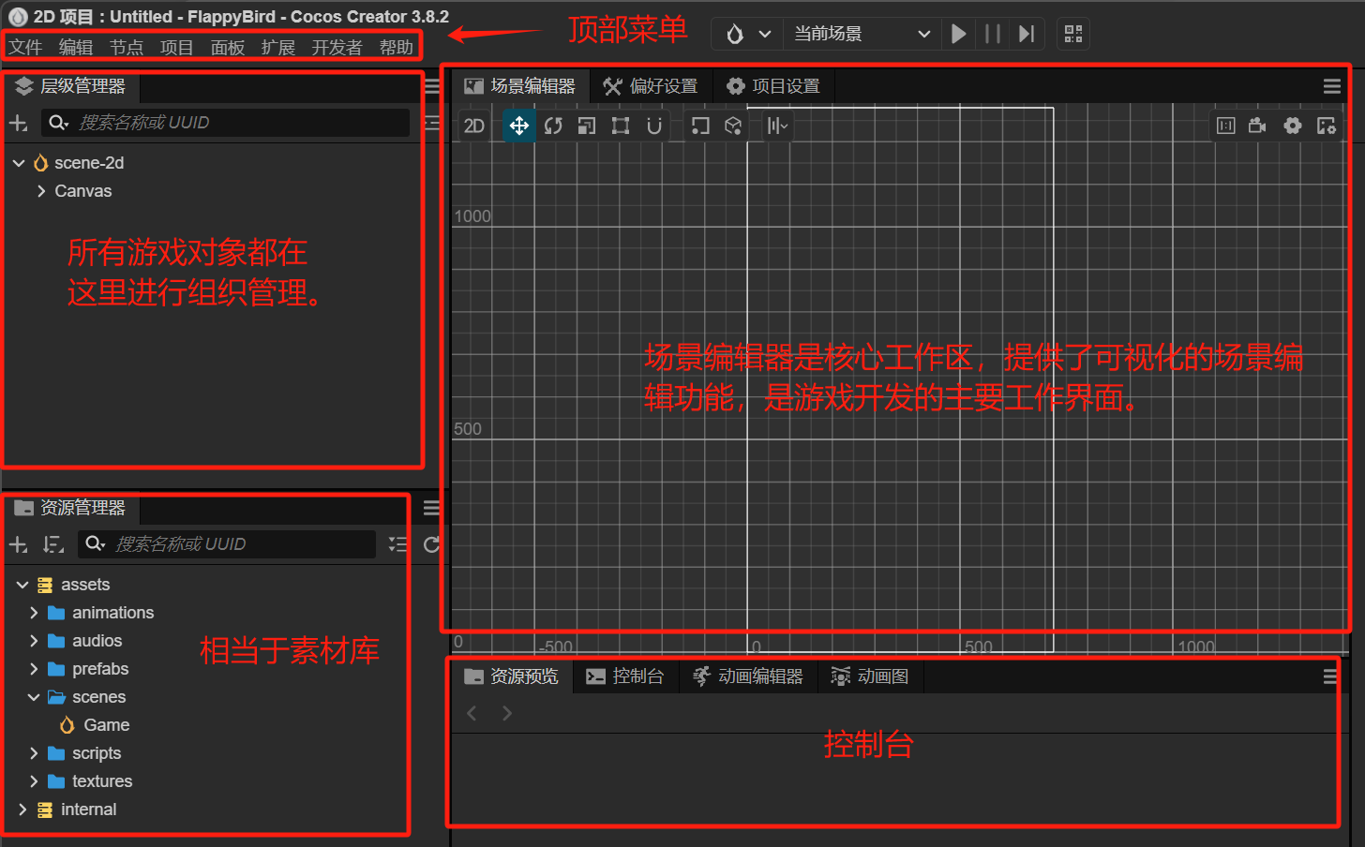Collapse the scene-2d node
The image size is (1365, 847).
19,163
